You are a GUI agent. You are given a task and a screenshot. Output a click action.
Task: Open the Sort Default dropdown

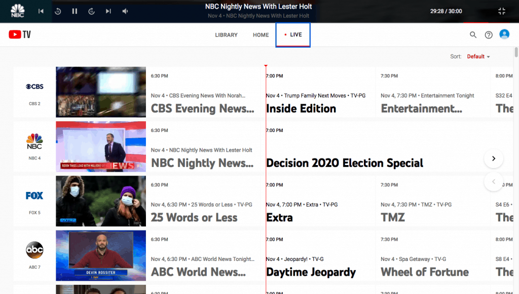pyautogui.click(x=478, y=56)
